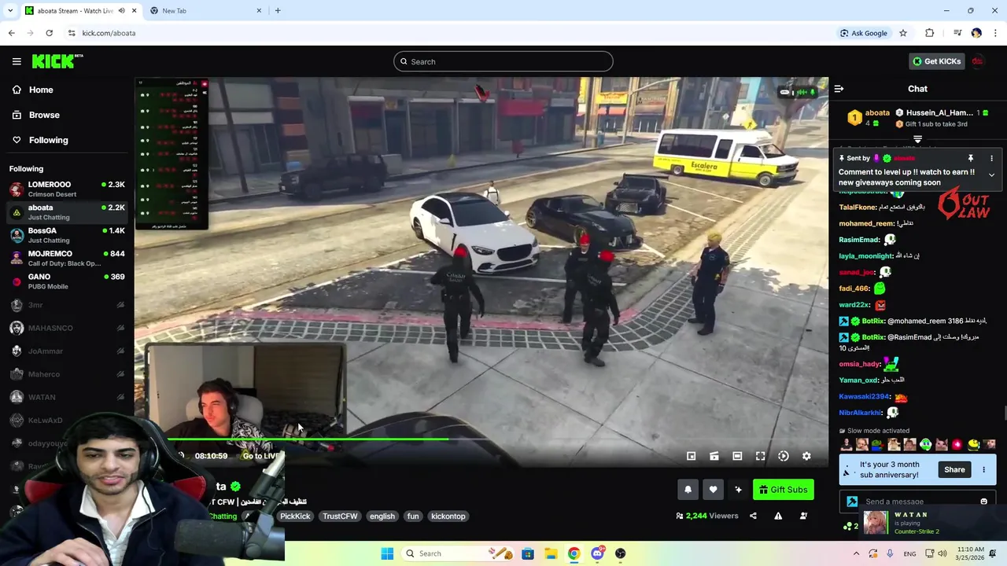Select offline channel MAHASNCO
The image size is (1007, 566).
pos(67,328)
